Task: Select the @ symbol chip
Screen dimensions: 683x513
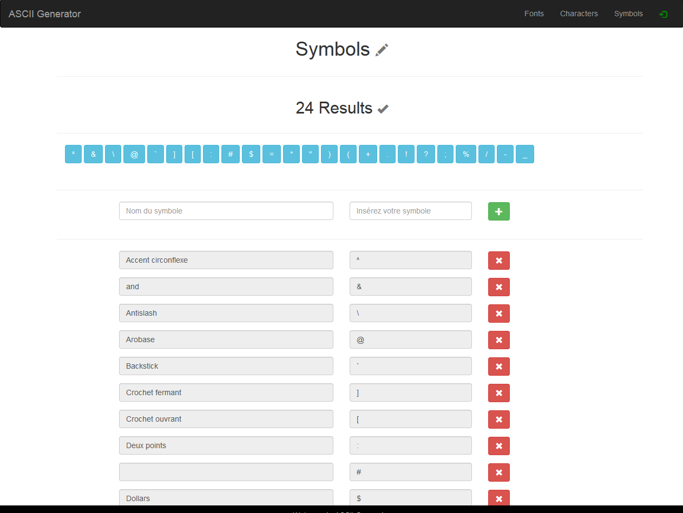Action: click(134, 154)
